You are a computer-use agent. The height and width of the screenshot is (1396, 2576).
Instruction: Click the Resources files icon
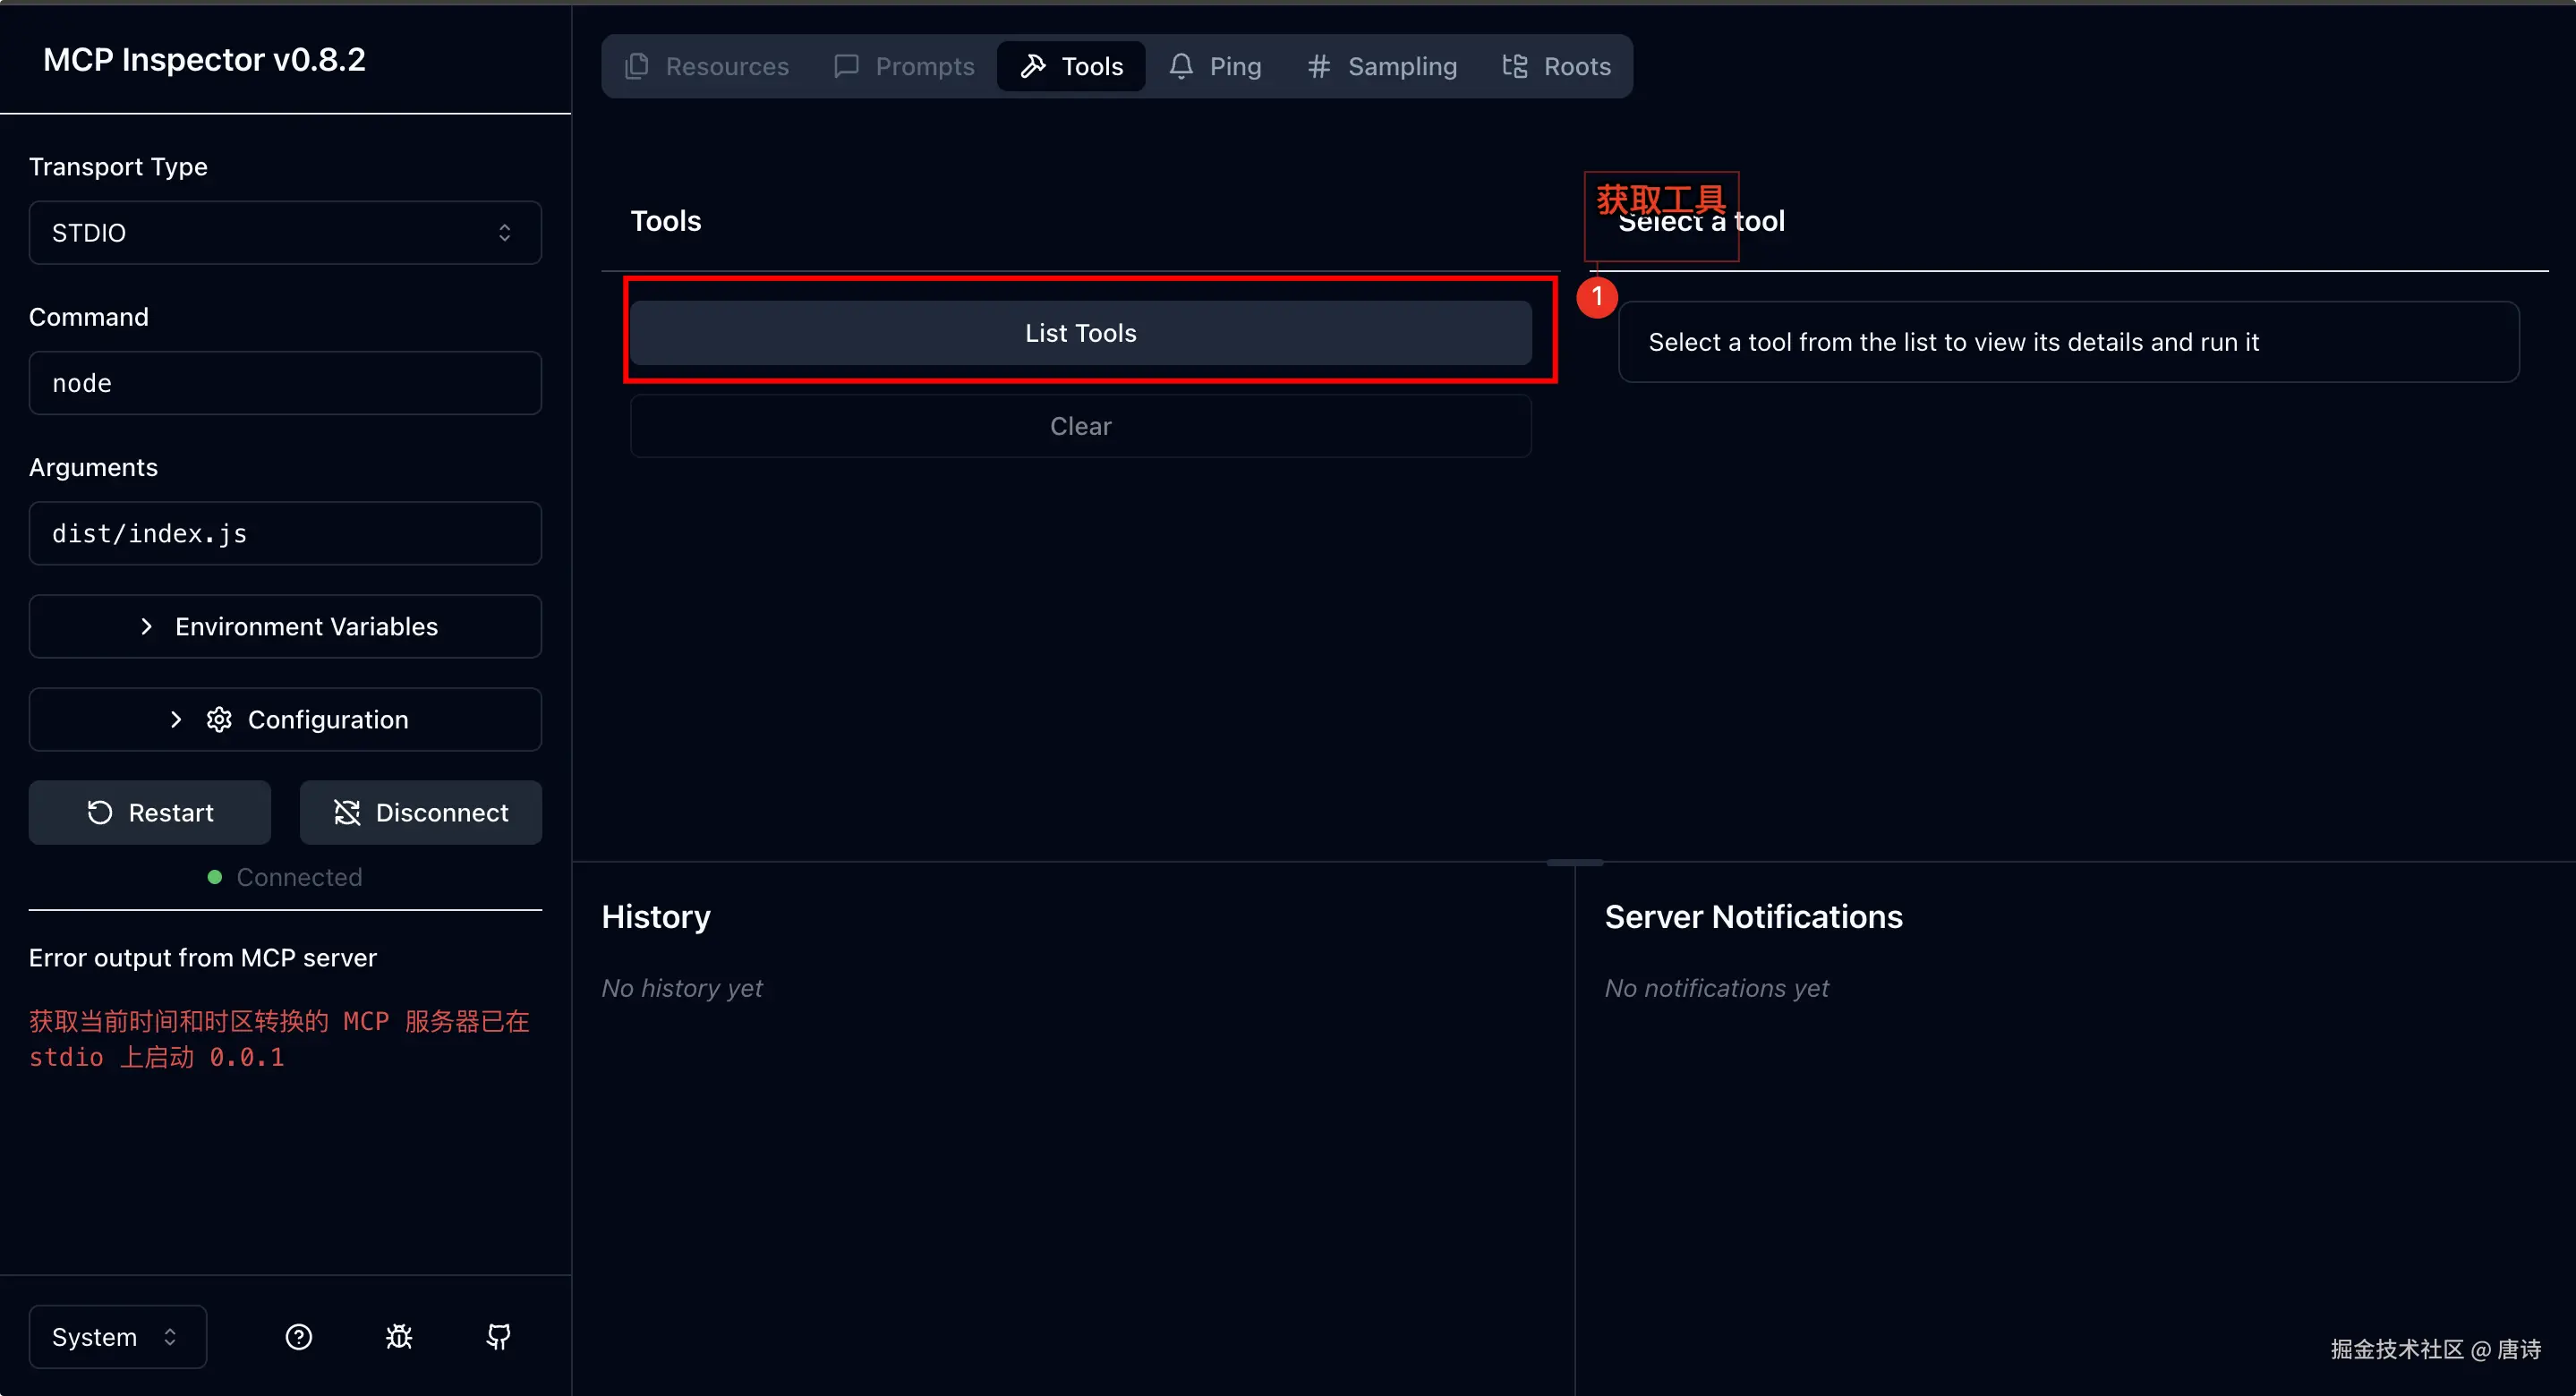point(636,66)
